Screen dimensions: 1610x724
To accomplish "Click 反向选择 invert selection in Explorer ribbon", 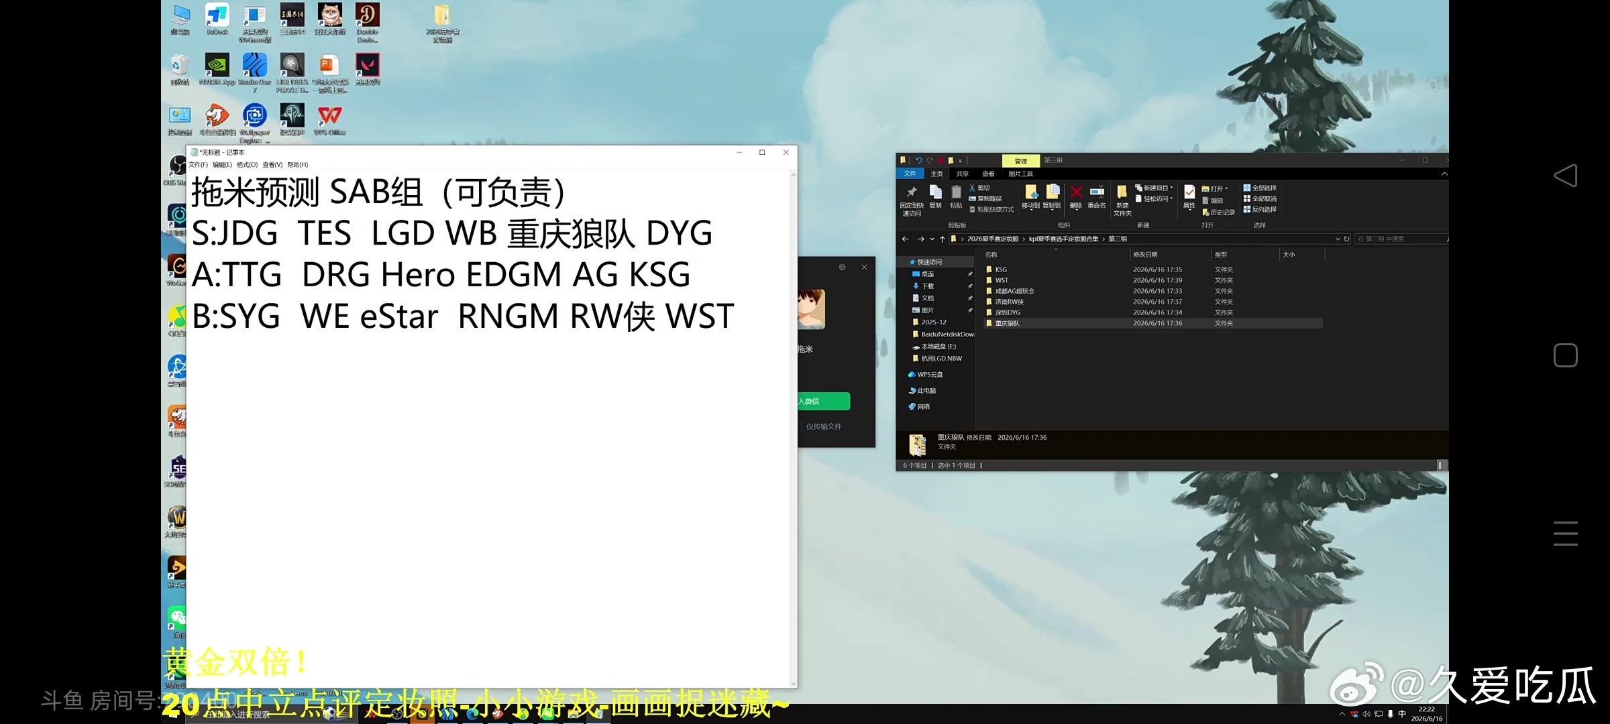I will 1260,209.
